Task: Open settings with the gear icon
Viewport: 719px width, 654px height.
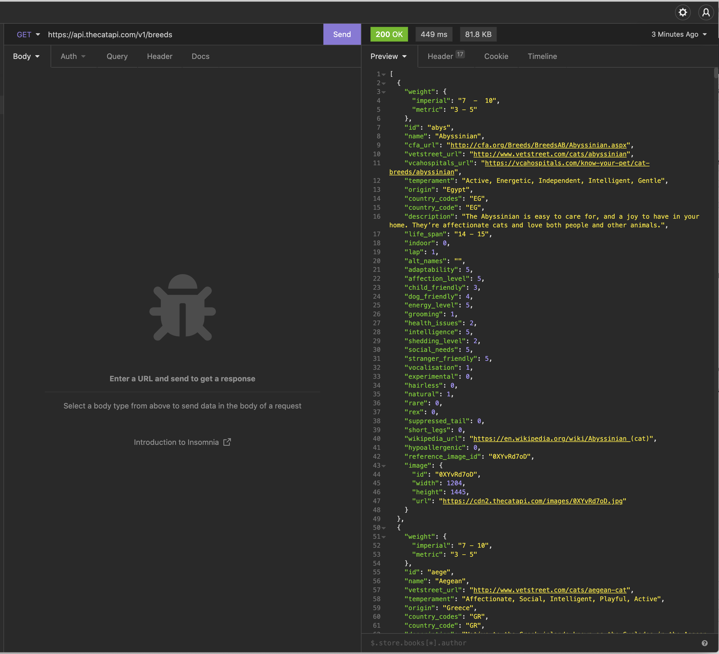Action: 683,12
